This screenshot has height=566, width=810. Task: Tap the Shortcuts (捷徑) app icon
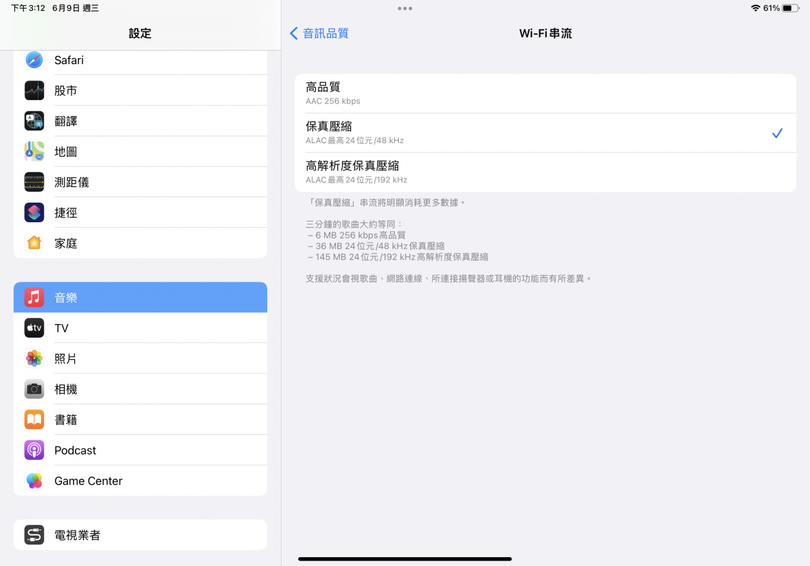point(34,213)
